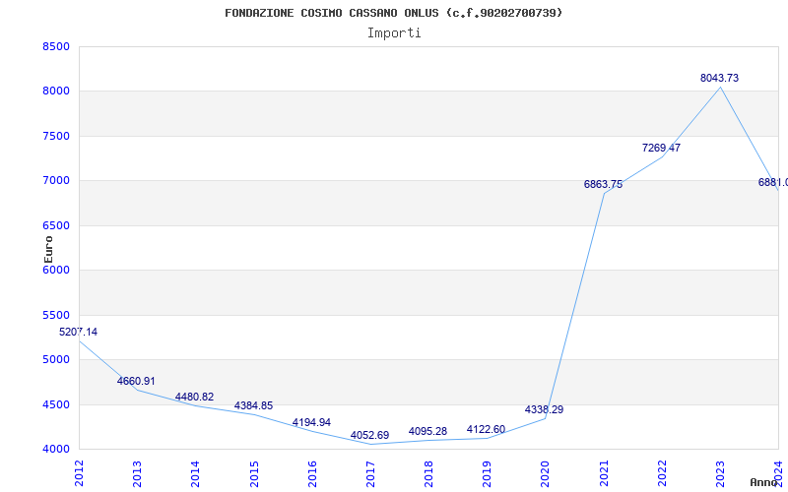Click the y-axis tick 8500
Screen dimensions: 788x492
[56, 46]
